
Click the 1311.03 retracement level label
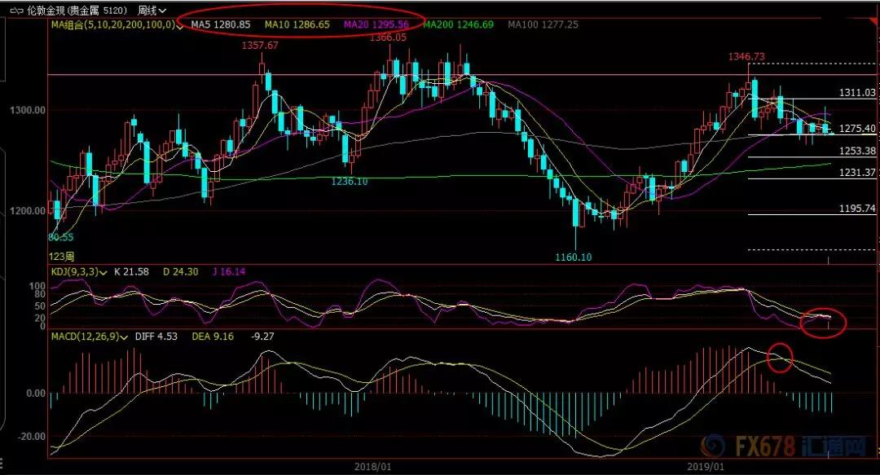point(857,93)
